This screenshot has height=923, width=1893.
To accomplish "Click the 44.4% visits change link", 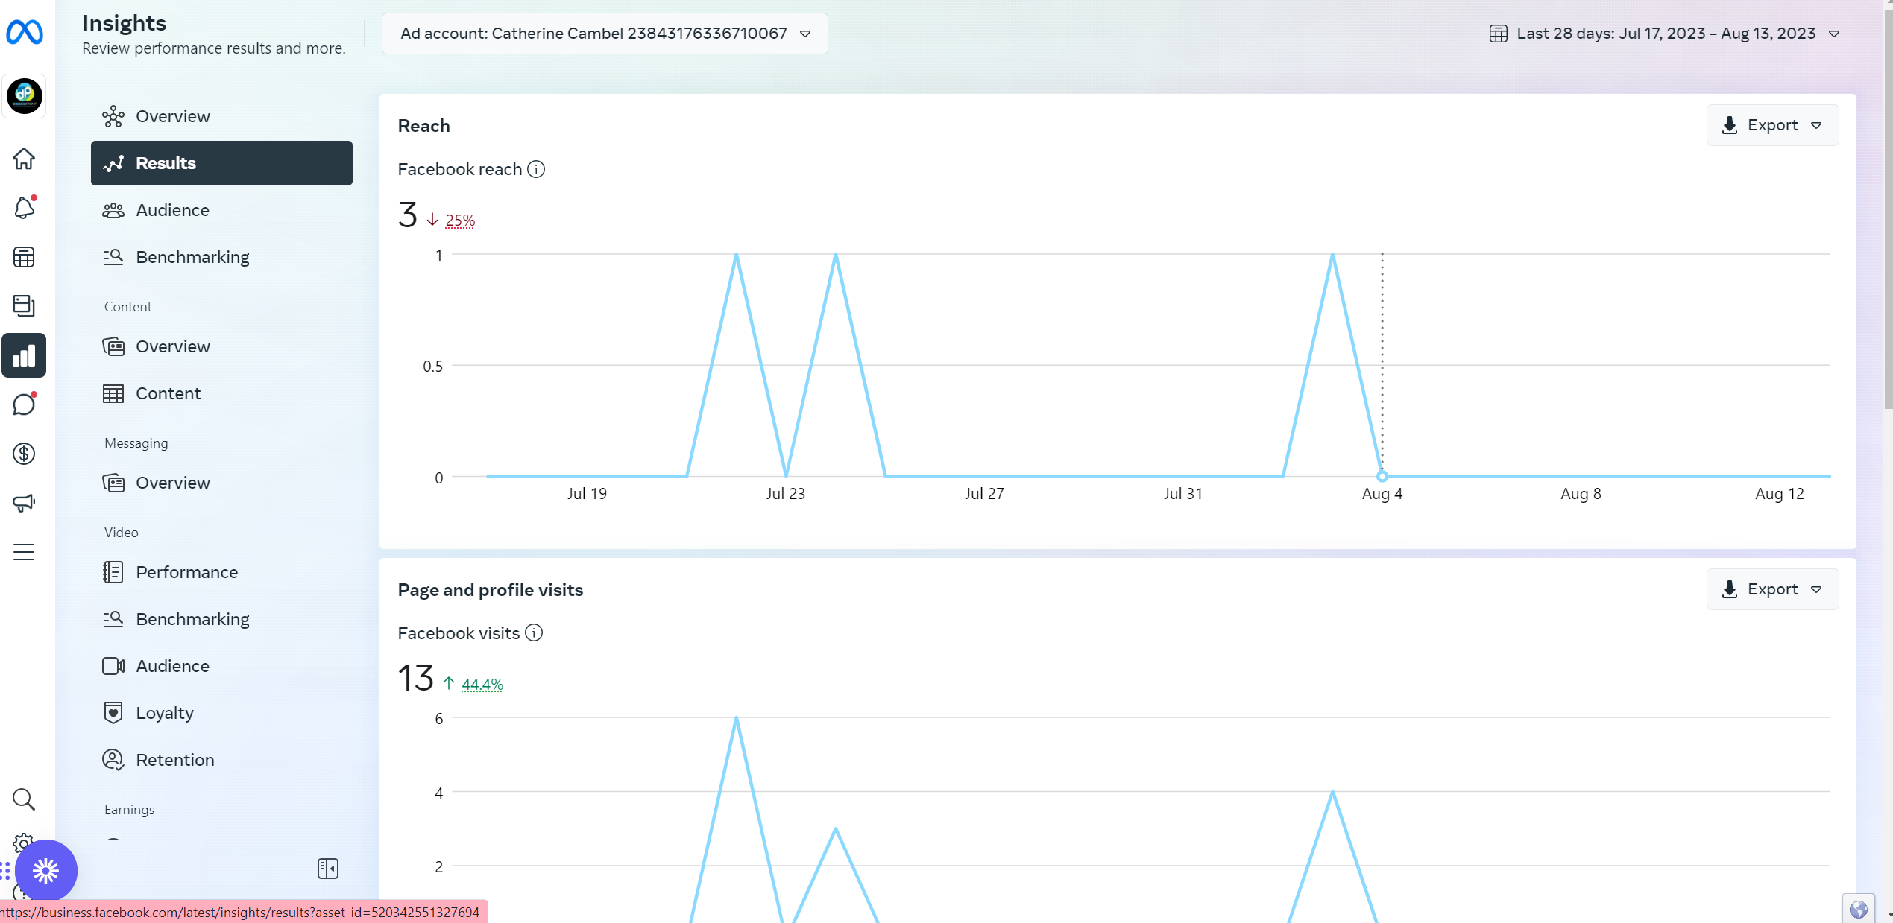I will click(482, 684).
